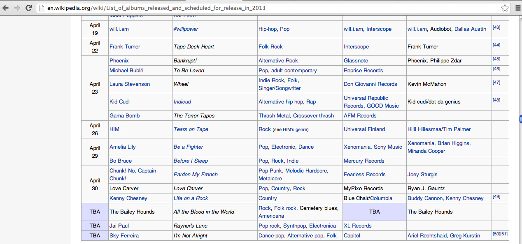Go forward to the next page
The height and width of the screenshot is (244, 522).
point(17,8)
